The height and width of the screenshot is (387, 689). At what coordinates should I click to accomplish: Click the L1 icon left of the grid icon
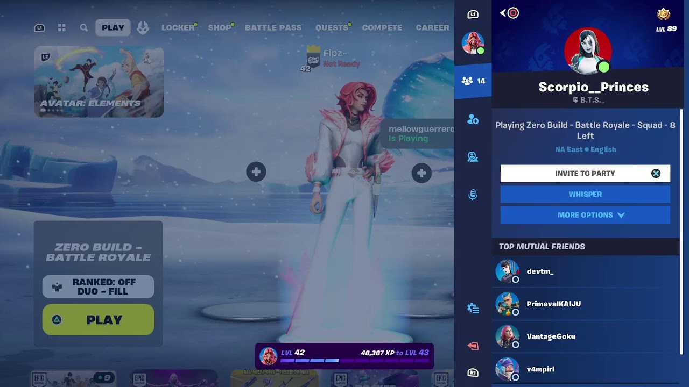(x=39, y=28)
